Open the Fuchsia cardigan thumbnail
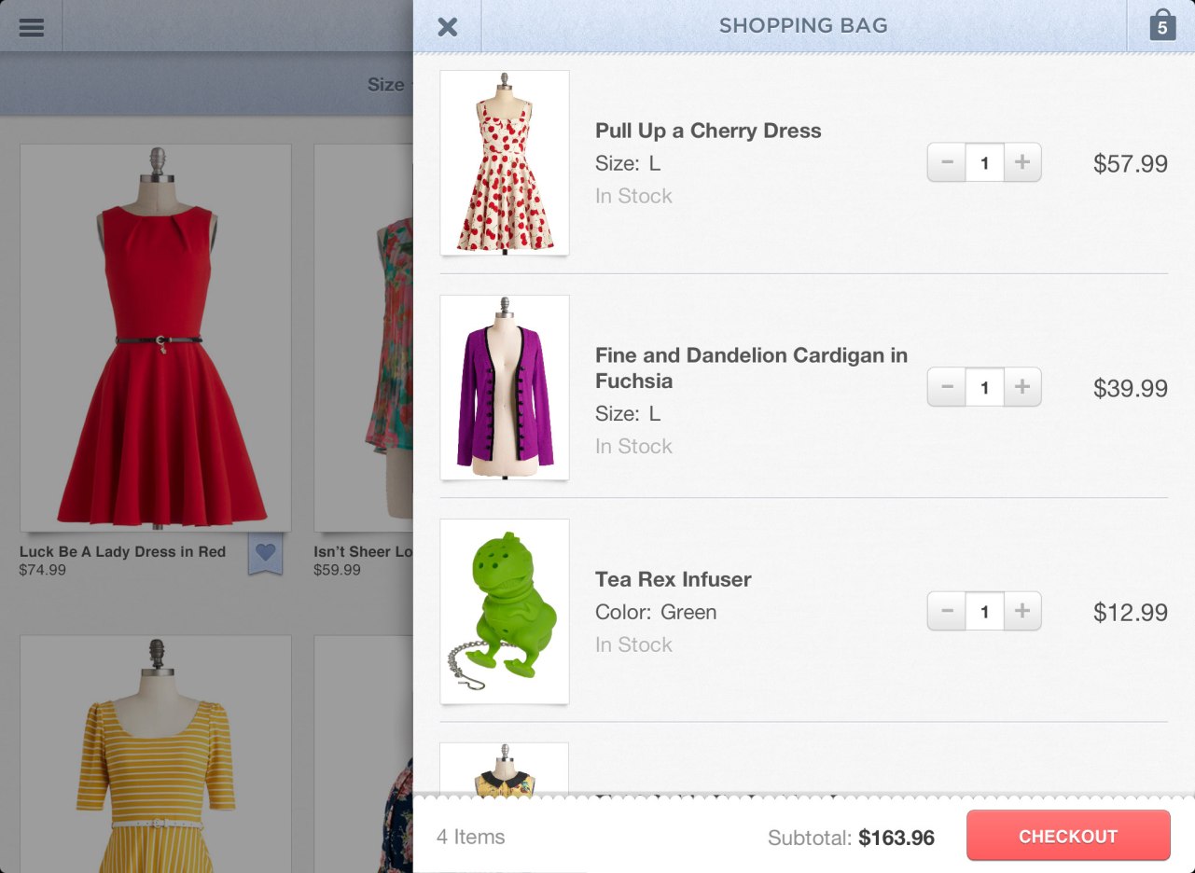The image size is (1195, 873). click(x=505, y=387)
